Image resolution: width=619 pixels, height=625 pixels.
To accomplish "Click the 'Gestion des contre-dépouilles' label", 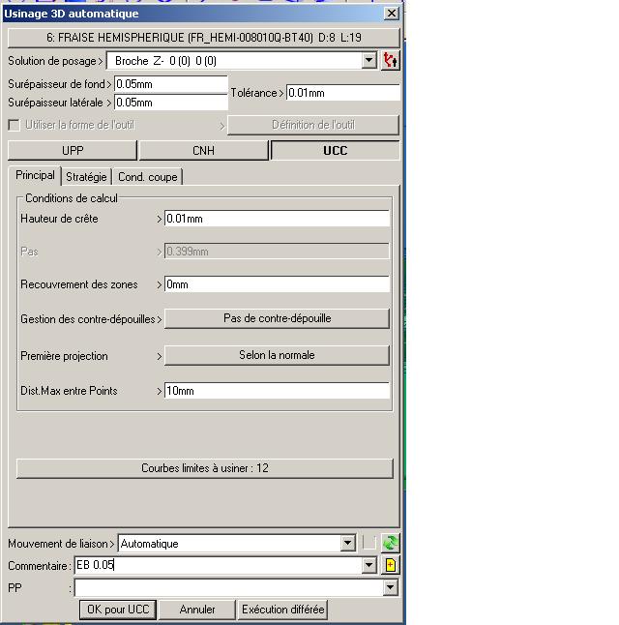I will (88, 319).
